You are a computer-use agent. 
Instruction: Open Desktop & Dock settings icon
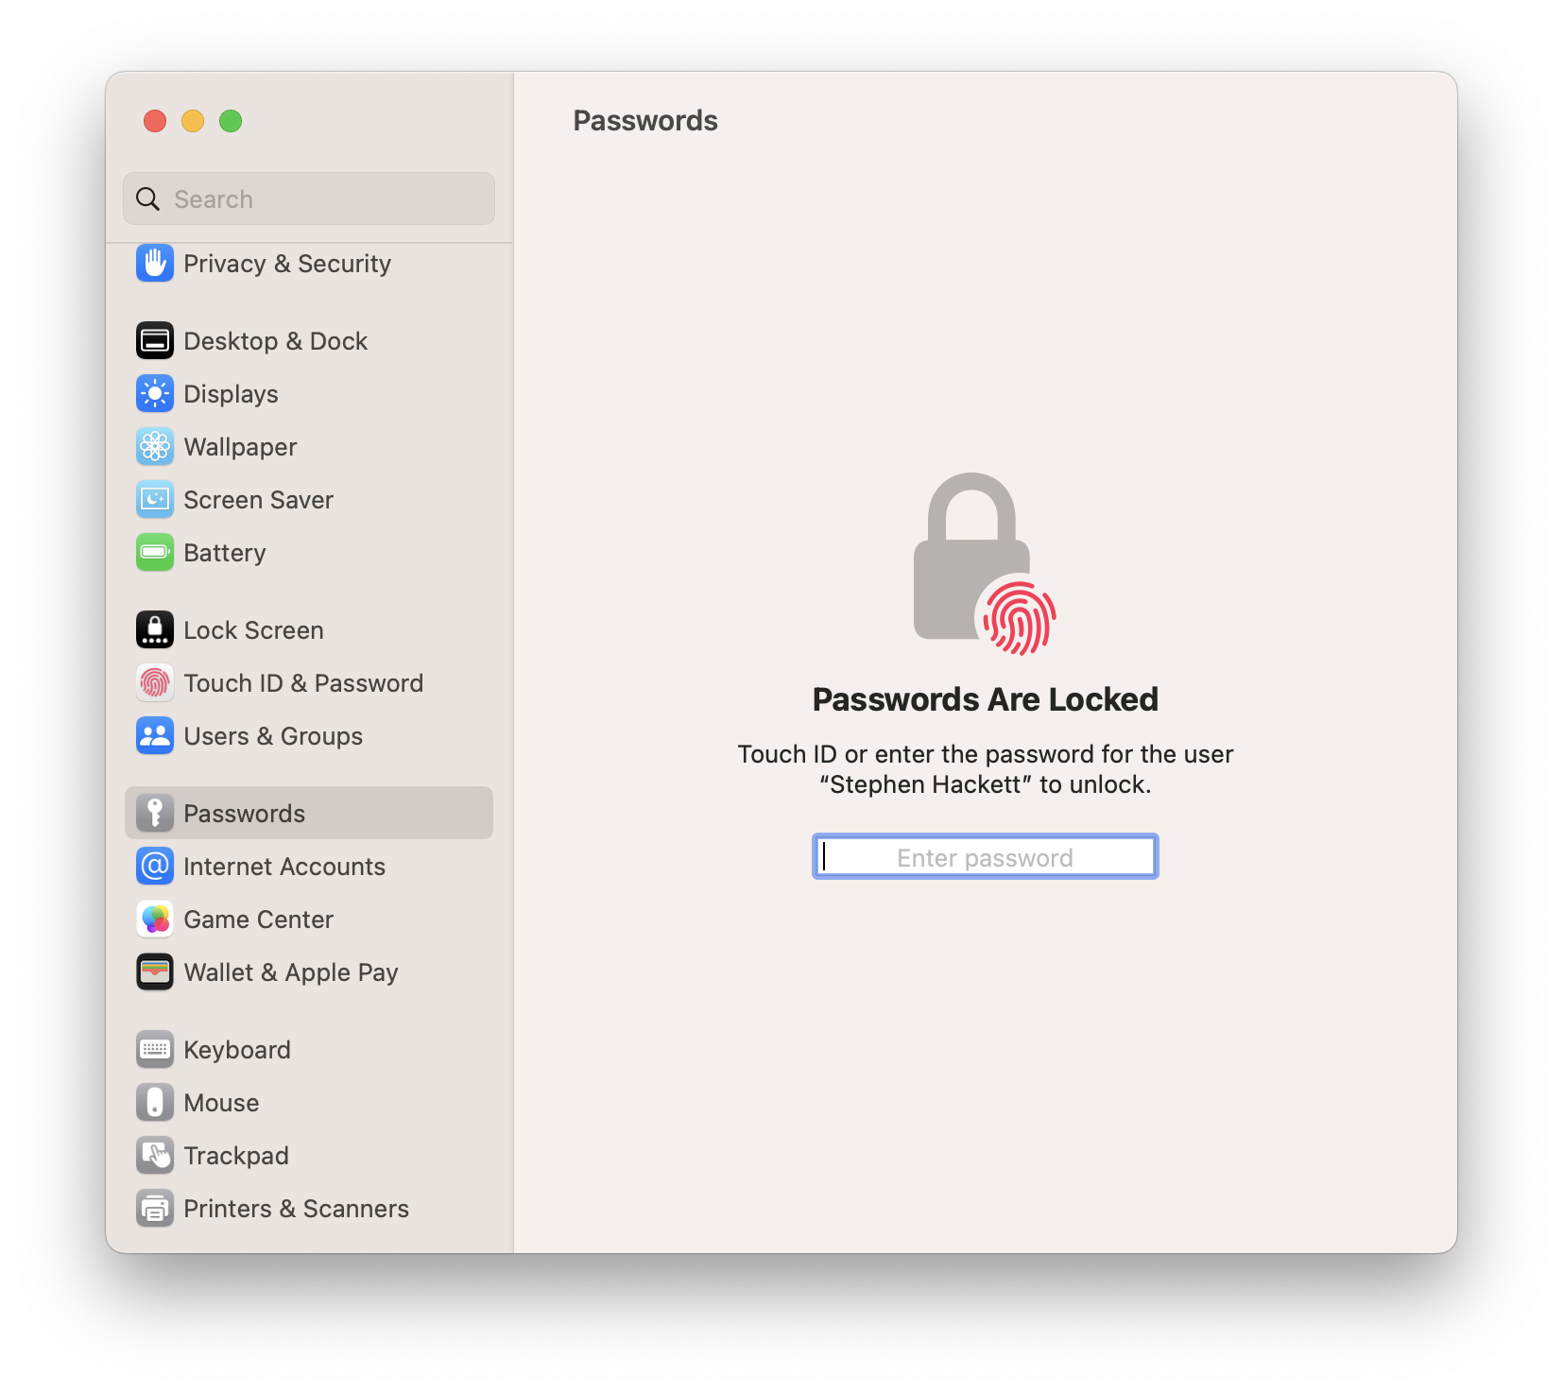pyautogui.click(x=155, y=341)
